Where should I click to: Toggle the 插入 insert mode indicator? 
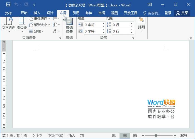coord(72,136)
